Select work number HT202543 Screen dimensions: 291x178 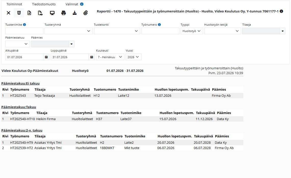click(x=18, y=96)
